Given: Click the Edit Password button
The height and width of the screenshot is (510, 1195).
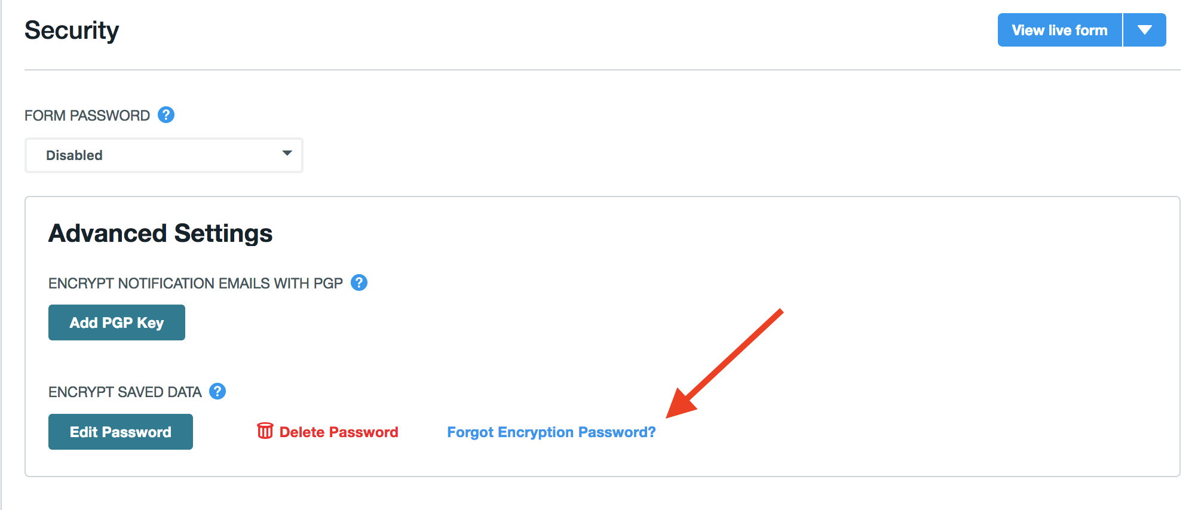Looking at the screenshot, I should click(x=121, y=432).
